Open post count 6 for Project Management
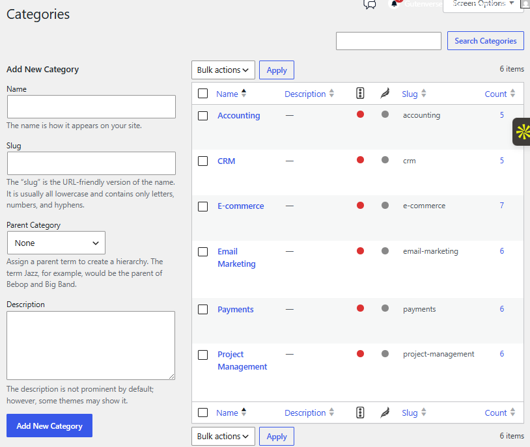 501,354
